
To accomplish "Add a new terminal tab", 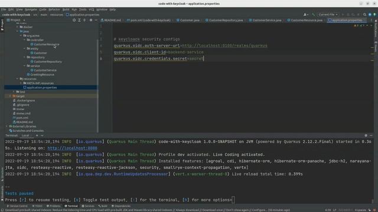I will [x=37, y=135].
